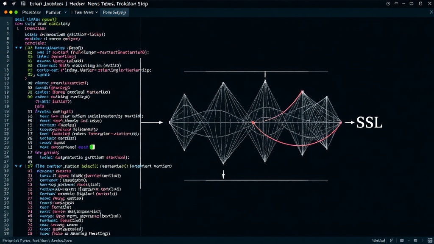Close the editor panel with the blue X

(x=431, y=12)
